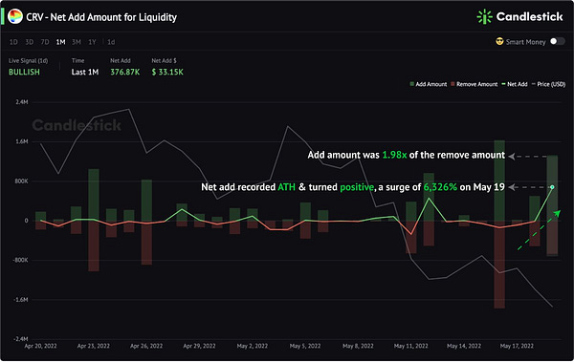Click the 800K y-axis label
The height and width of the screenshot is (362, 574).
point(22,181)
